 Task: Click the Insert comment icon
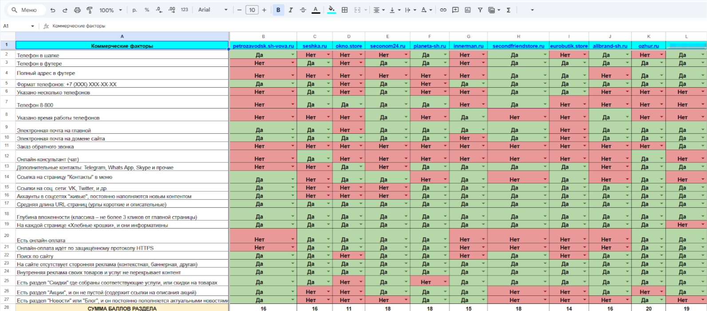[455, 10]
